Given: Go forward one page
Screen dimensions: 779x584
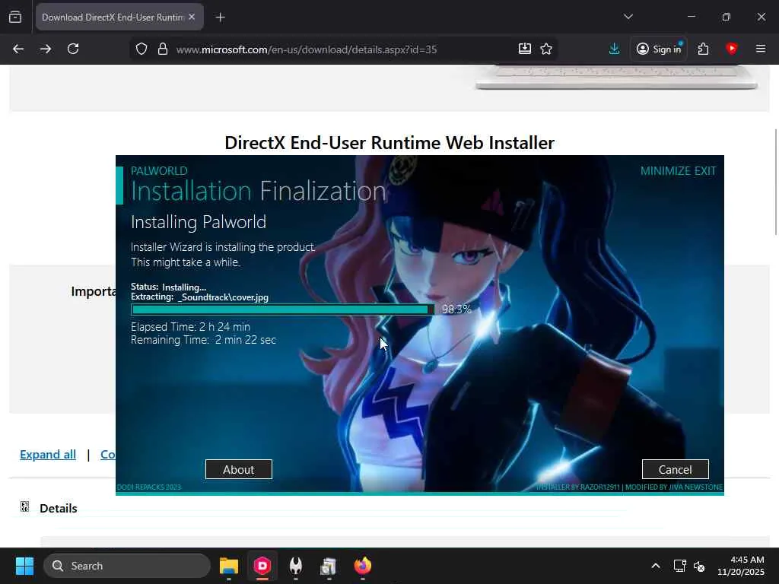Looking at the screenshot, I should (45, 49).
